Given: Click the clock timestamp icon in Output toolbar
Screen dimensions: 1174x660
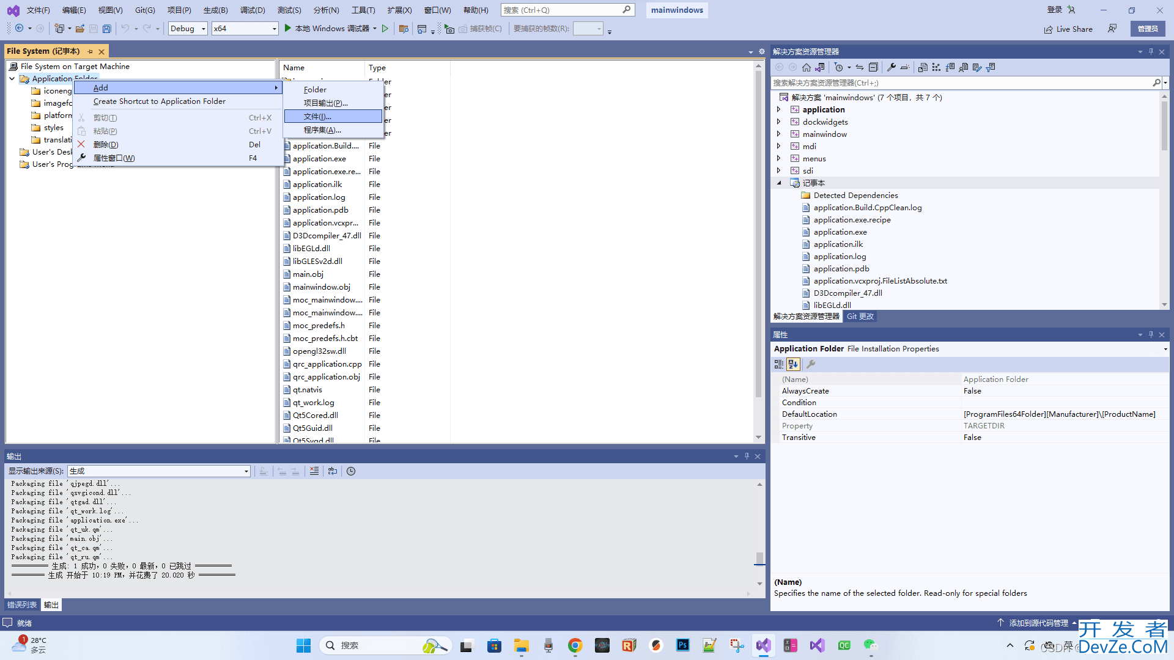Looking at the screenshot, I should (x=351, y=471).
